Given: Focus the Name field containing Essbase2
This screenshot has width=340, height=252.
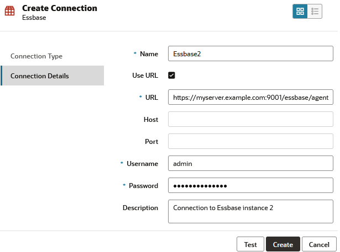Looking at the screenshot, I should click(250, 53).
